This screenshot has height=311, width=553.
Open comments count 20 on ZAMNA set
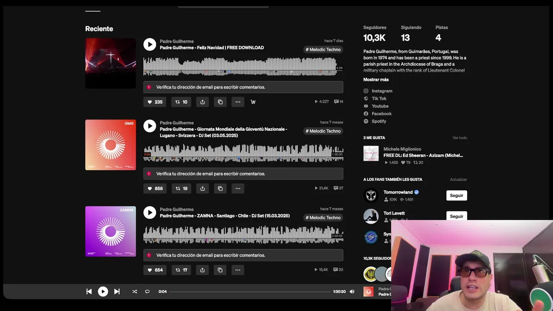[339, 270]
